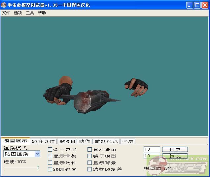
Task: Open the 工具 (Tools) menu
Action: (30, 13)
